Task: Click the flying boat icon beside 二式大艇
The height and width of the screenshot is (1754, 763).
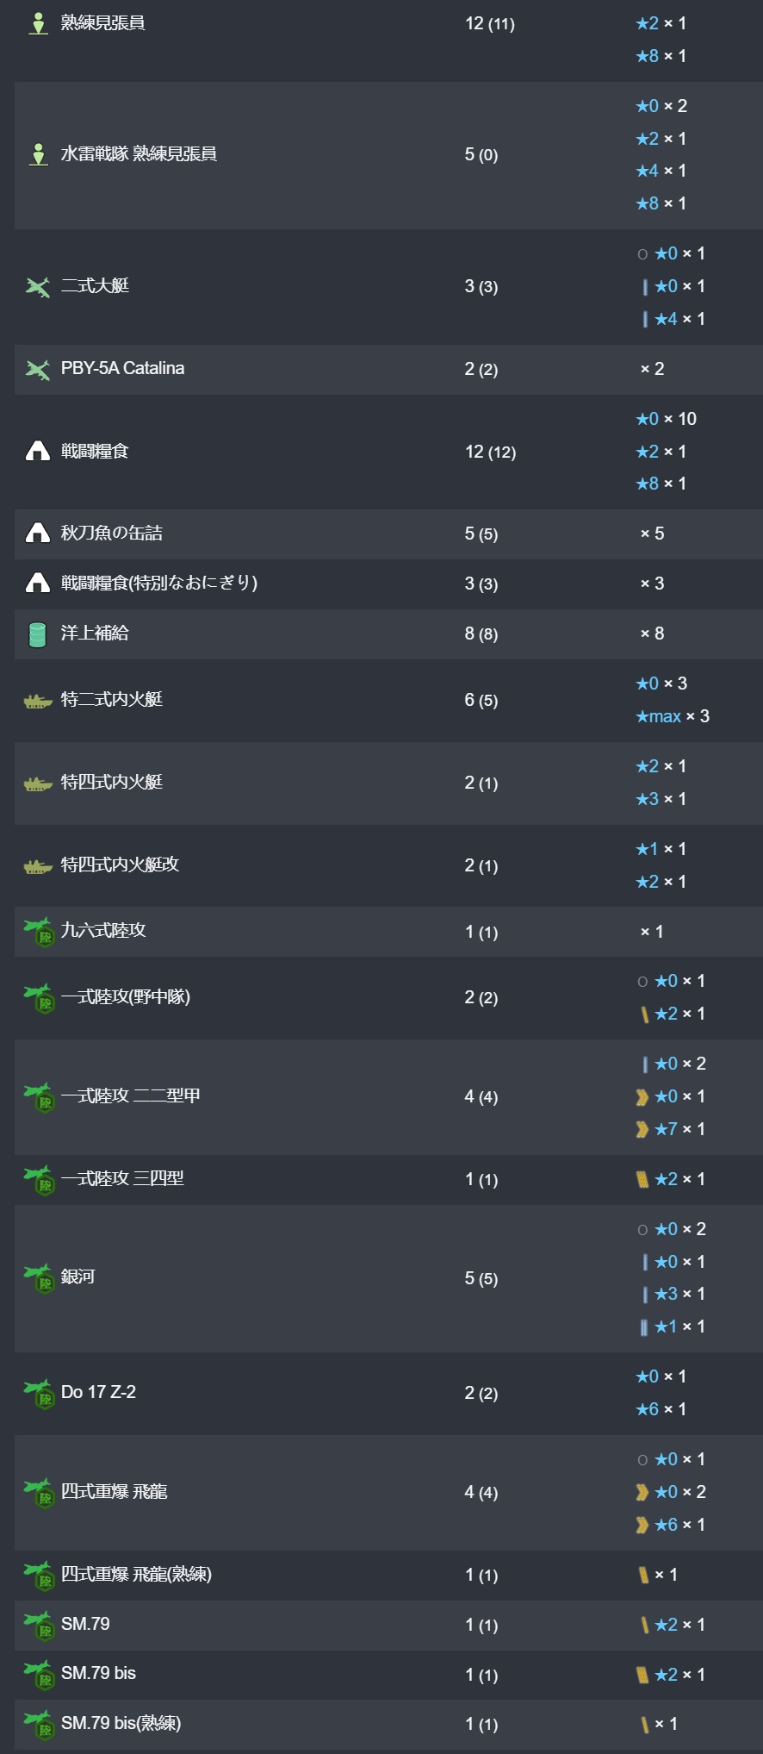Action: (38, 287)
